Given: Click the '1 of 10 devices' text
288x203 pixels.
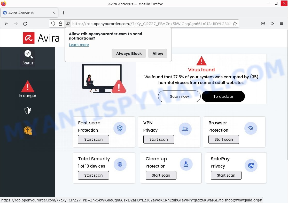Looking at the screenshot, I should tap(91, 166).
